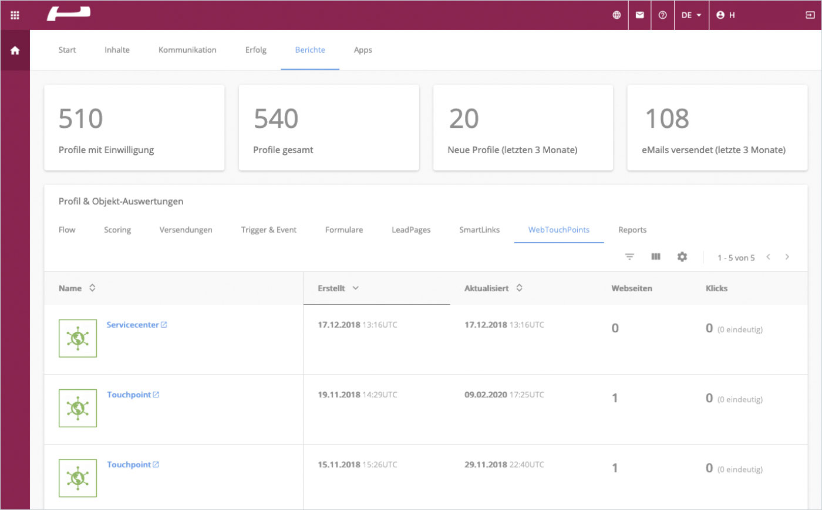This screenshot has width=822, height=510.
Task: Click the logout icon at top right
Action: click(810, 15)
